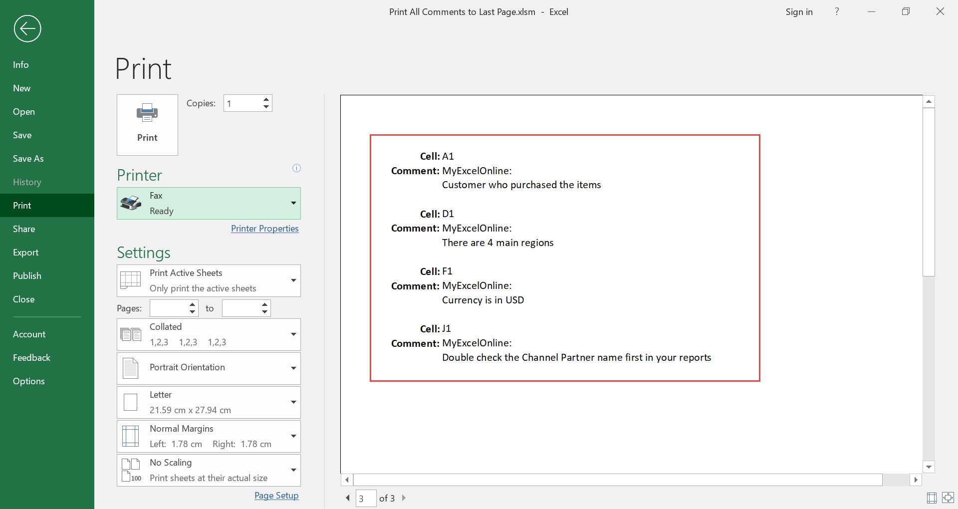
Task: Go to previous page arrow
Action: 348,498
